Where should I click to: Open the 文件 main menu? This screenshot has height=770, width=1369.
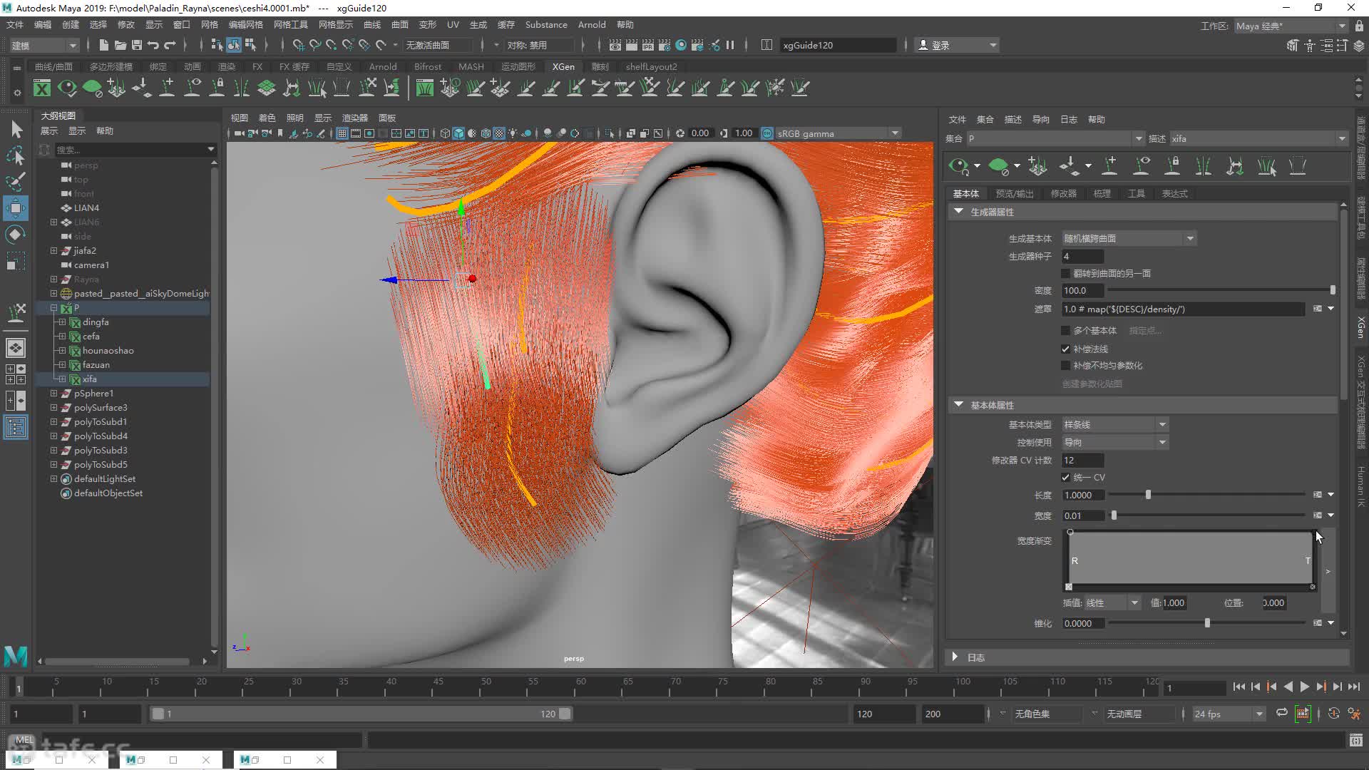pyautogui.click(x=15, y=24)
